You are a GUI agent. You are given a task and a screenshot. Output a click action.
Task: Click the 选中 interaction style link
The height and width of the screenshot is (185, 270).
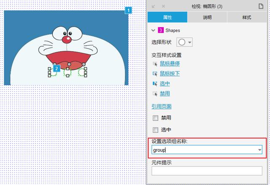pos(165,84)
